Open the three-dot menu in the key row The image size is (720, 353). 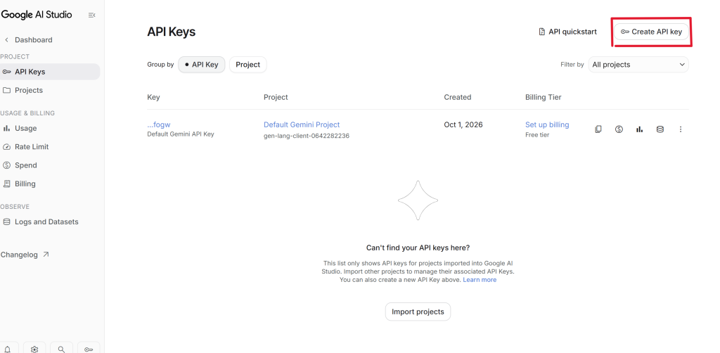tap(681, 129)
